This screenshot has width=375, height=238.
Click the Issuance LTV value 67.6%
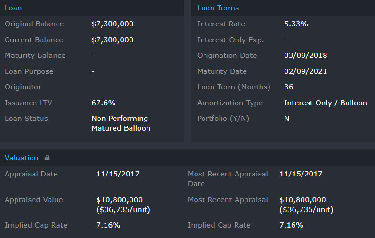point(103,103)
